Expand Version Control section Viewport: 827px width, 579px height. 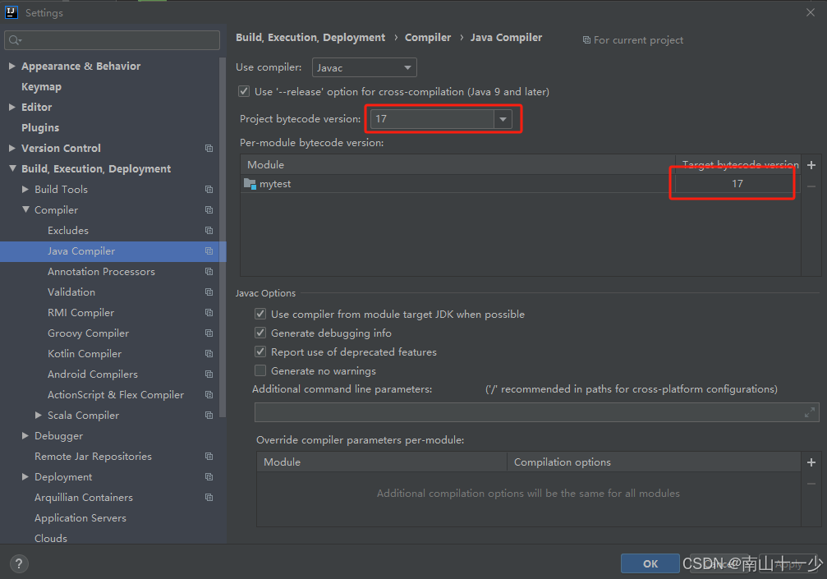[12, 148]
